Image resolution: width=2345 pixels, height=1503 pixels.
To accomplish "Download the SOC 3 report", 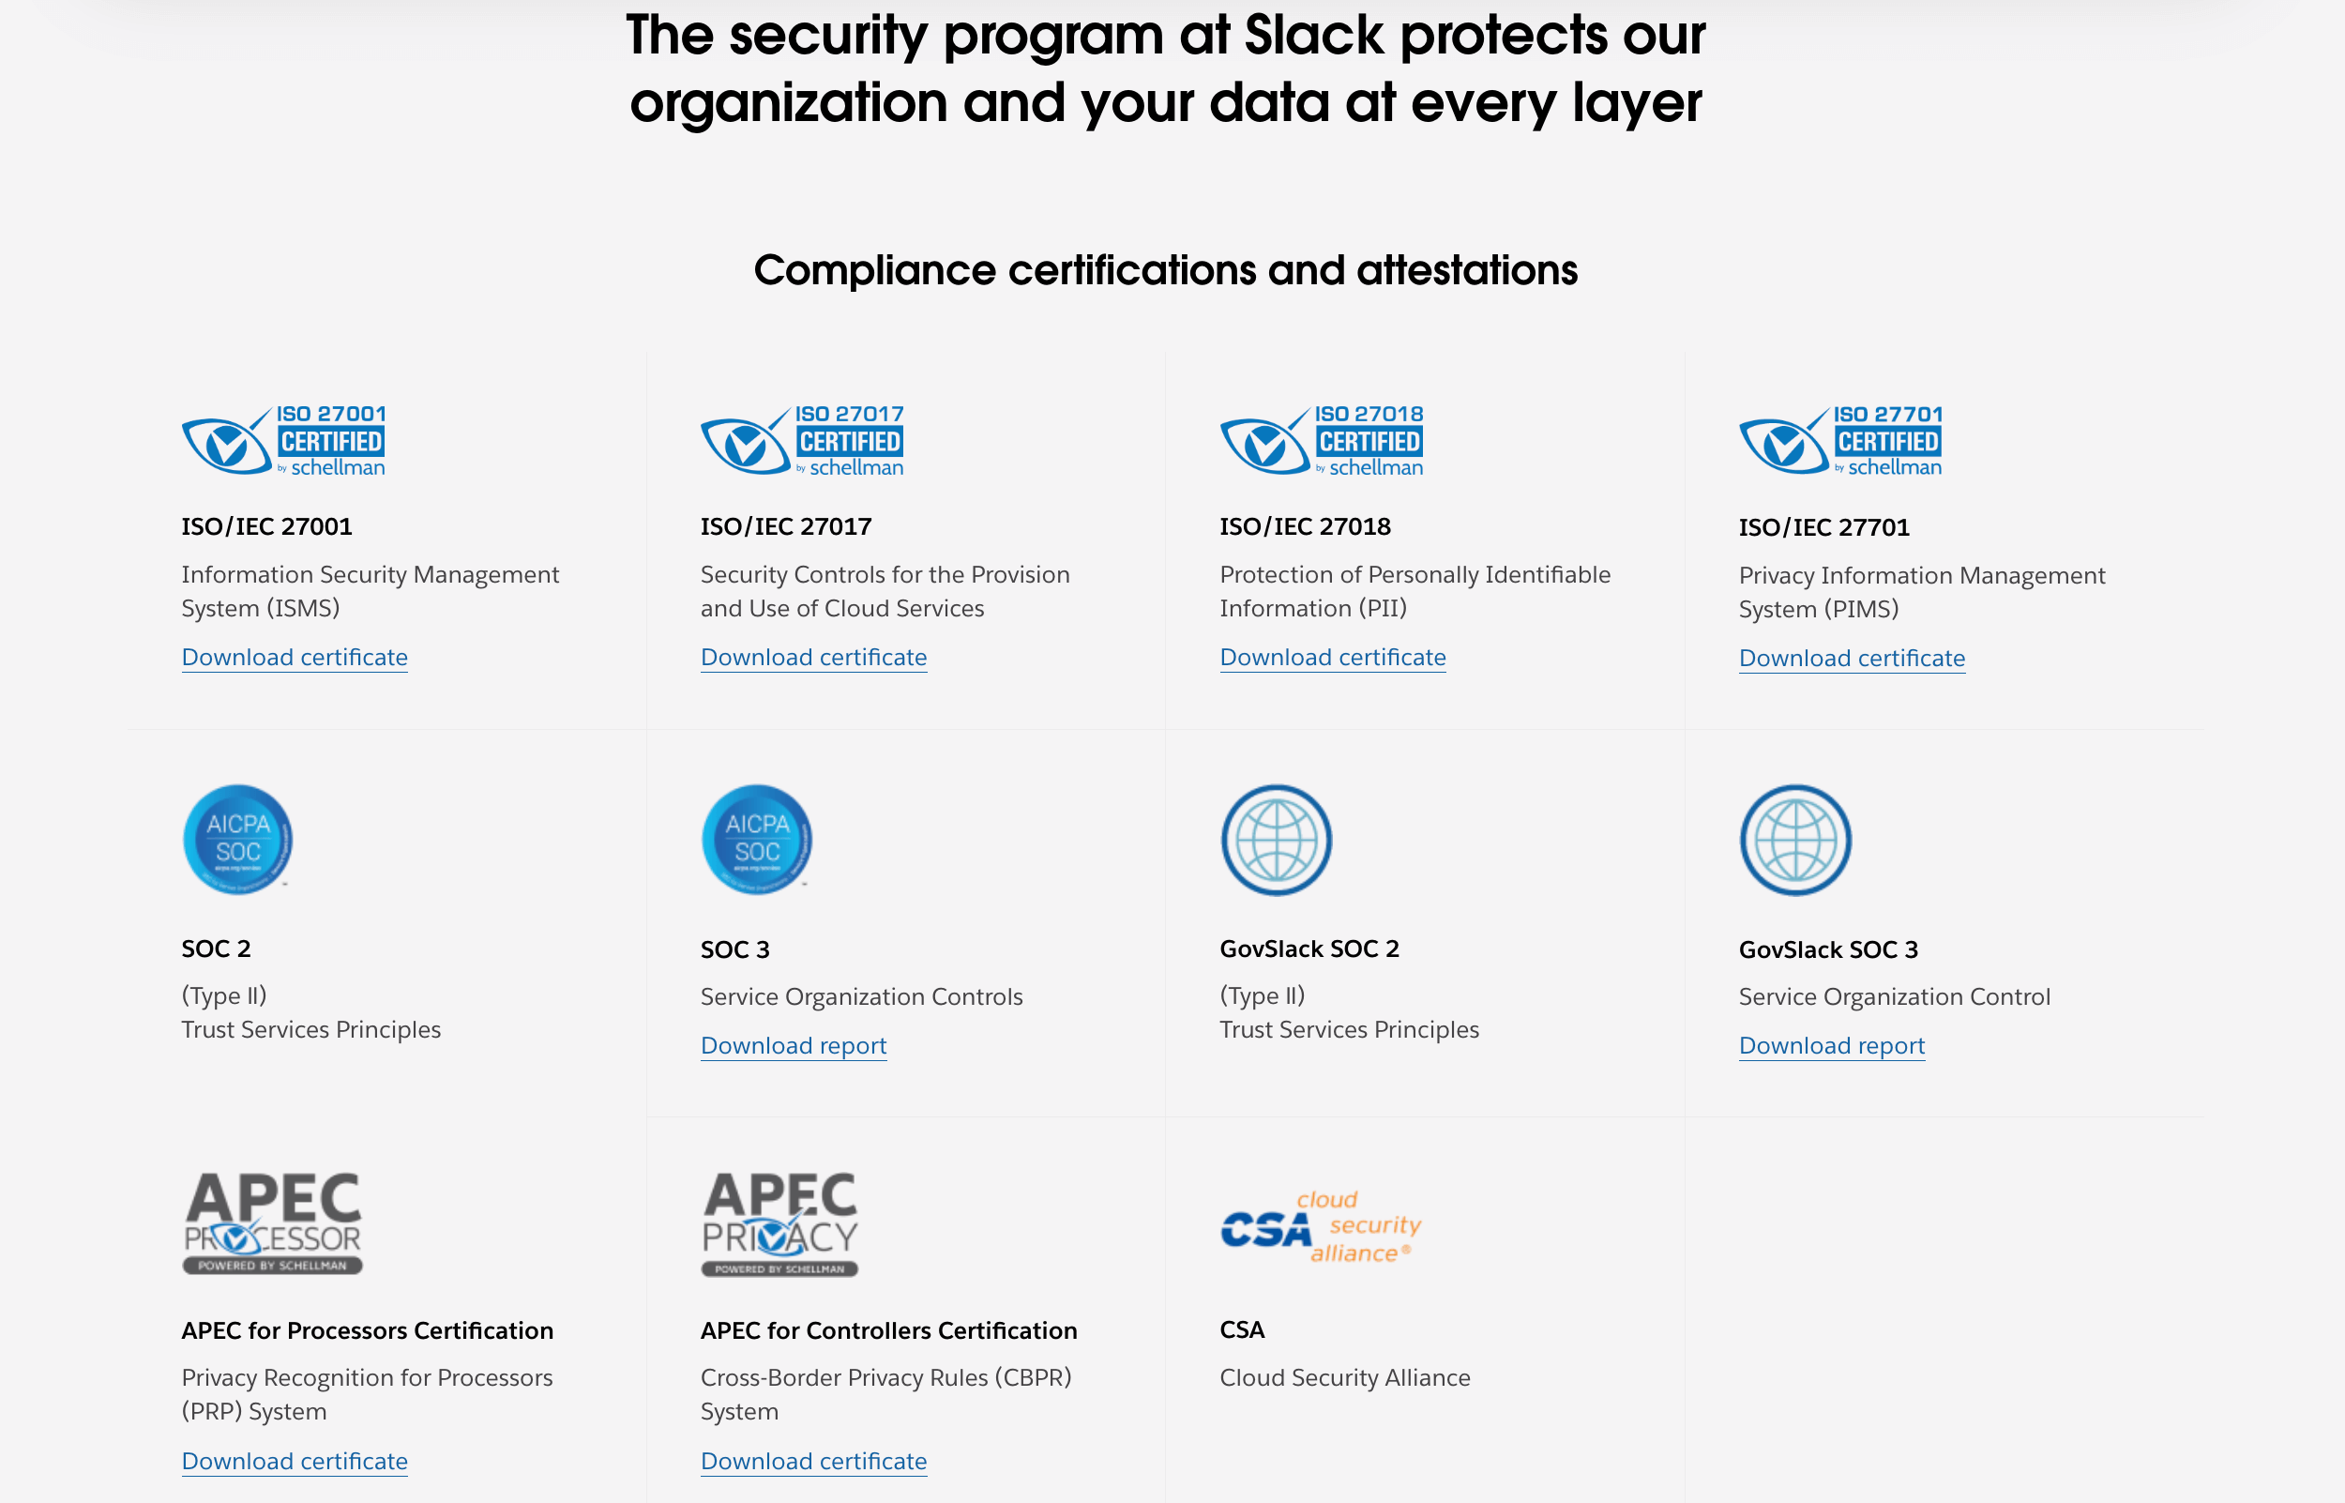I will [793, 1045].
